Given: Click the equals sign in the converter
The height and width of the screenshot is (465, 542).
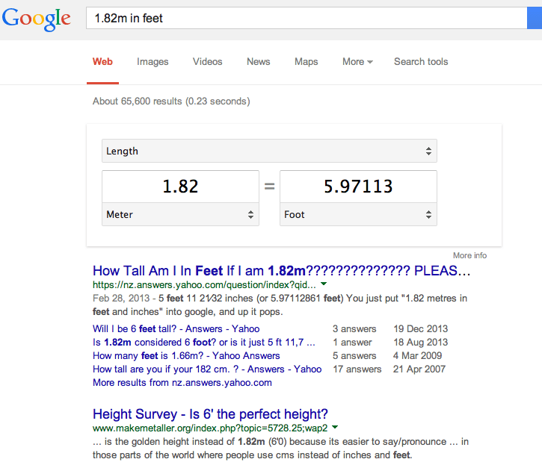Looking at the screenshot, I should tap(269, 187).
